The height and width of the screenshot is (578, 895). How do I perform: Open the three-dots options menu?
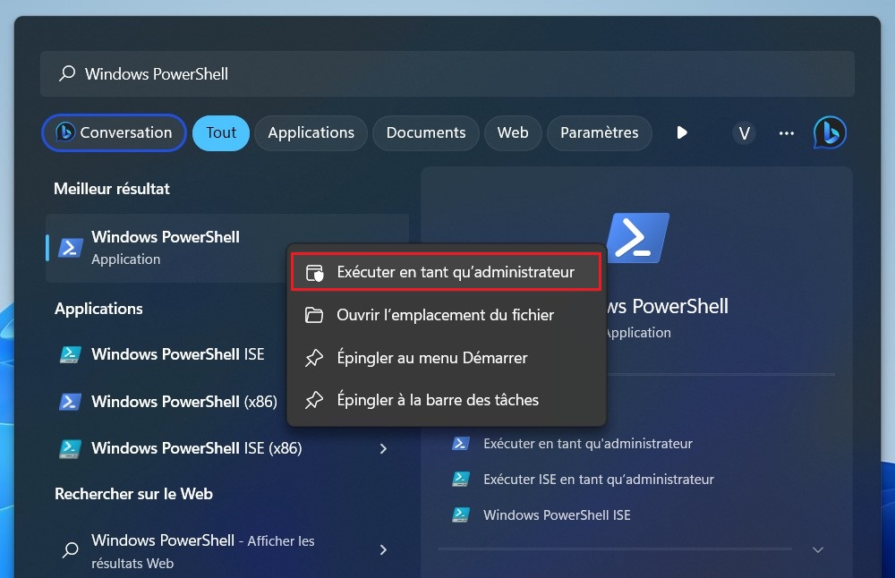point(787,133)
